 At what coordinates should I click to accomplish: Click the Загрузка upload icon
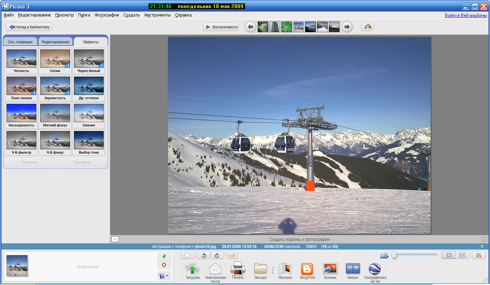coord(193,269)
